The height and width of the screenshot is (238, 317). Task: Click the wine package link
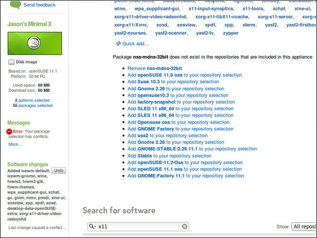coord(120,9)
